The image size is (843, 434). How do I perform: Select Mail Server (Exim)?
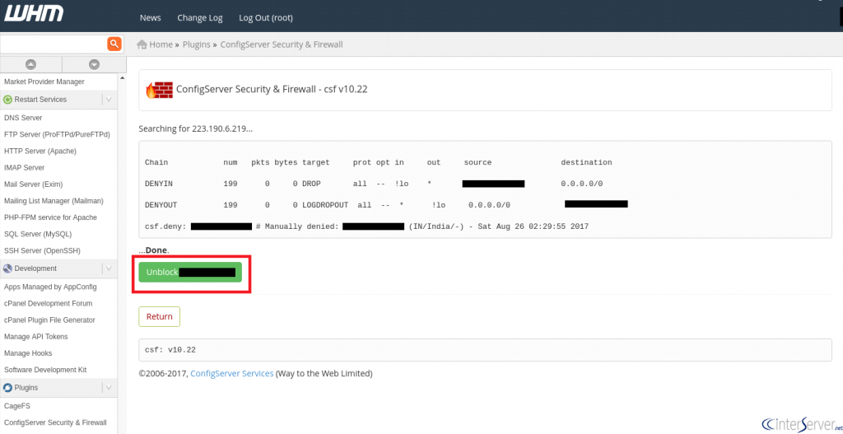(x=33, y=184)
